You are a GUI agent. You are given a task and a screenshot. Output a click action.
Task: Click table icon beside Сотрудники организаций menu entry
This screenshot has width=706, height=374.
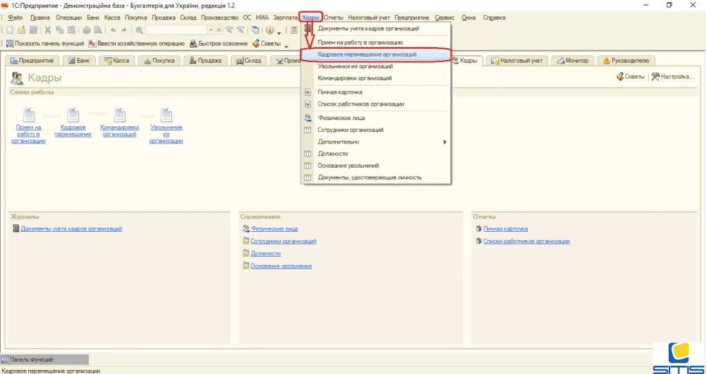pyautogui.click(x=308, y=130)
